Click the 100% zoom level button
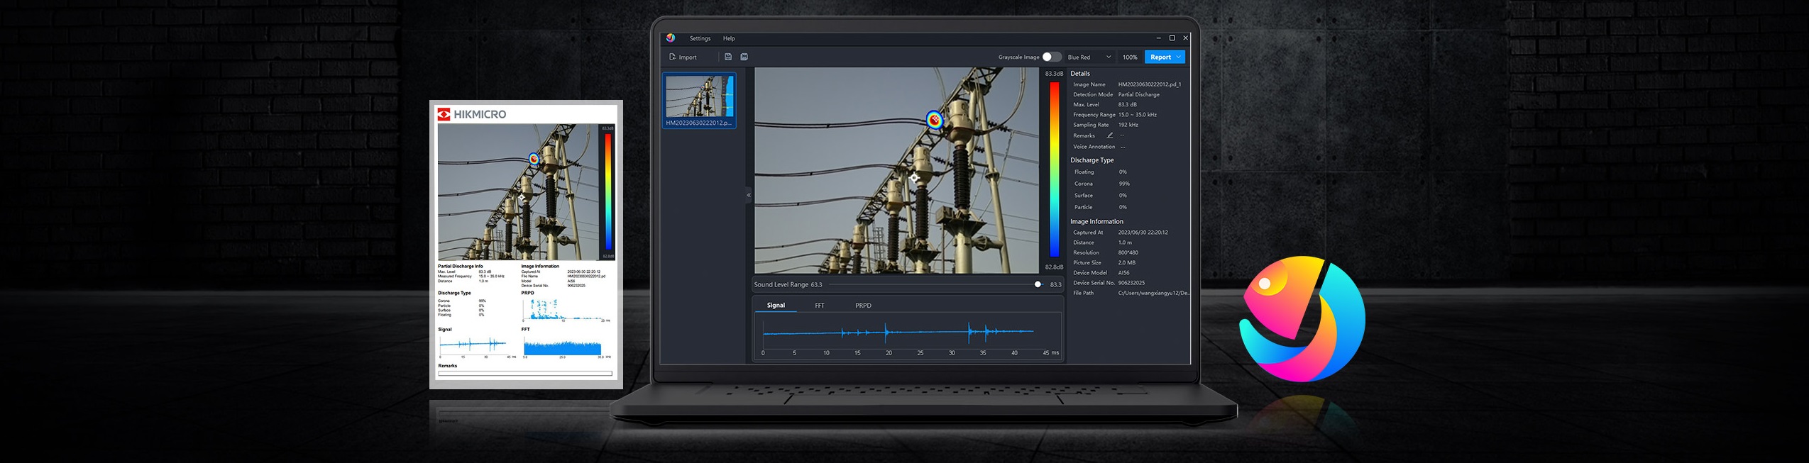The width and height of the screenshot is (1809, 463). [x=1130, y=57]
